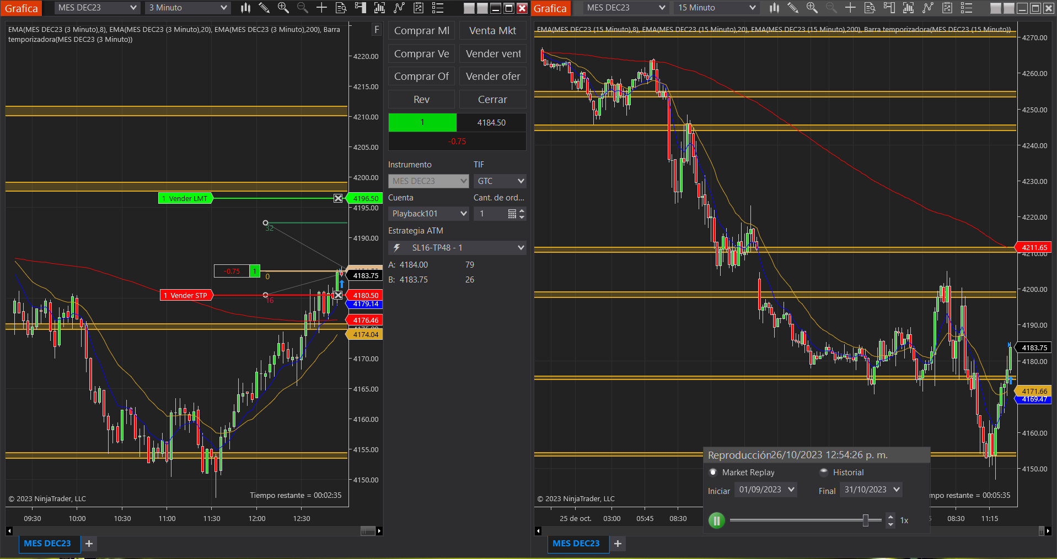
Task: Open bar type selector in 3 Minuto chart
Action: [245, 8]
